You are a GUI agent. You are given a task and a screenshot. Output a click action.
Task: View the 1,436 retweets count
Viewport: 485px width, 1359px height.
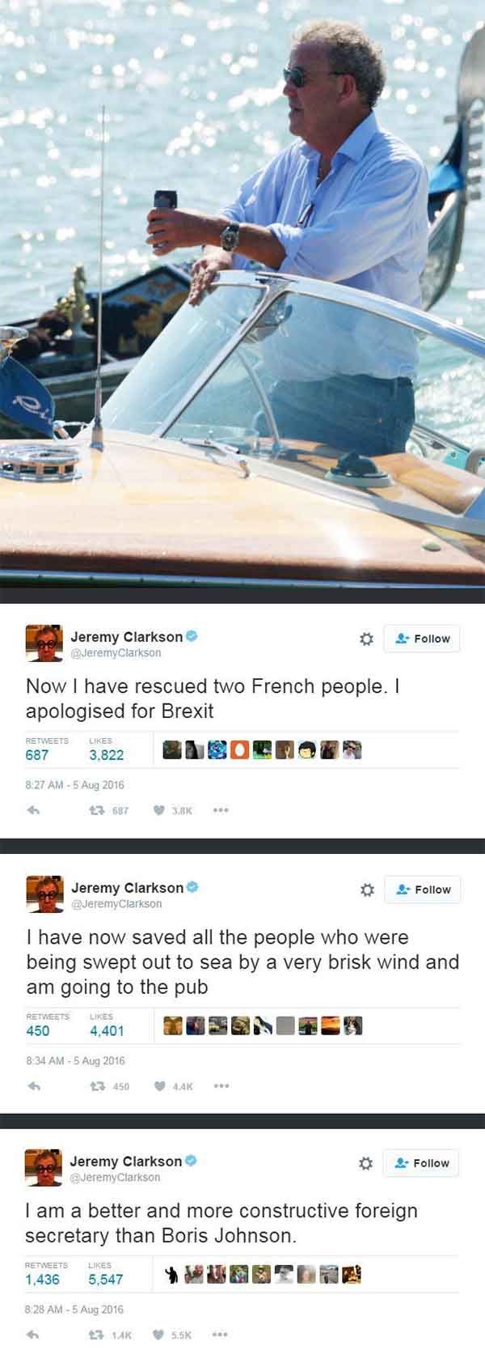(x=42, y=1279)
